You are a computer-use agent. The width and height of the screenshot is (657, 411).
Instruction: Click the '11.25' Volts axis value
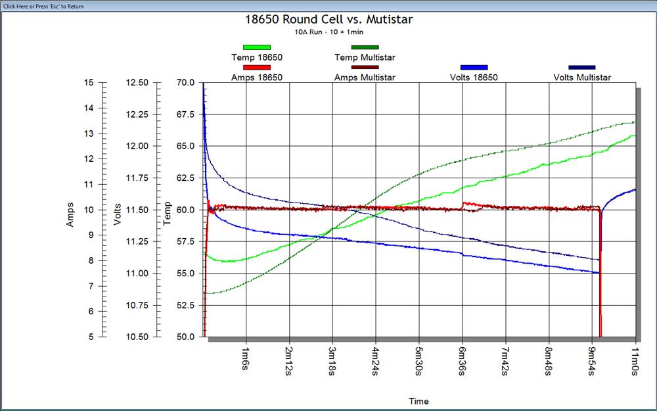pyautogui.click(x=137, y=241)
